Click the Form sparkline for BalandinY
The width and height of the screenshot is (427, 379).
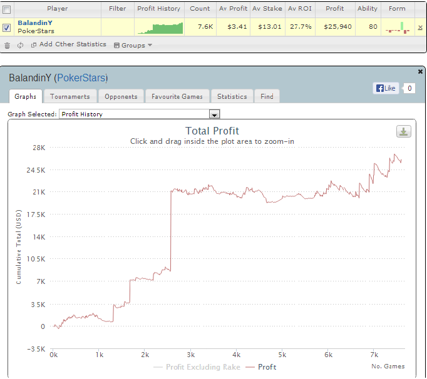(398, 28)
